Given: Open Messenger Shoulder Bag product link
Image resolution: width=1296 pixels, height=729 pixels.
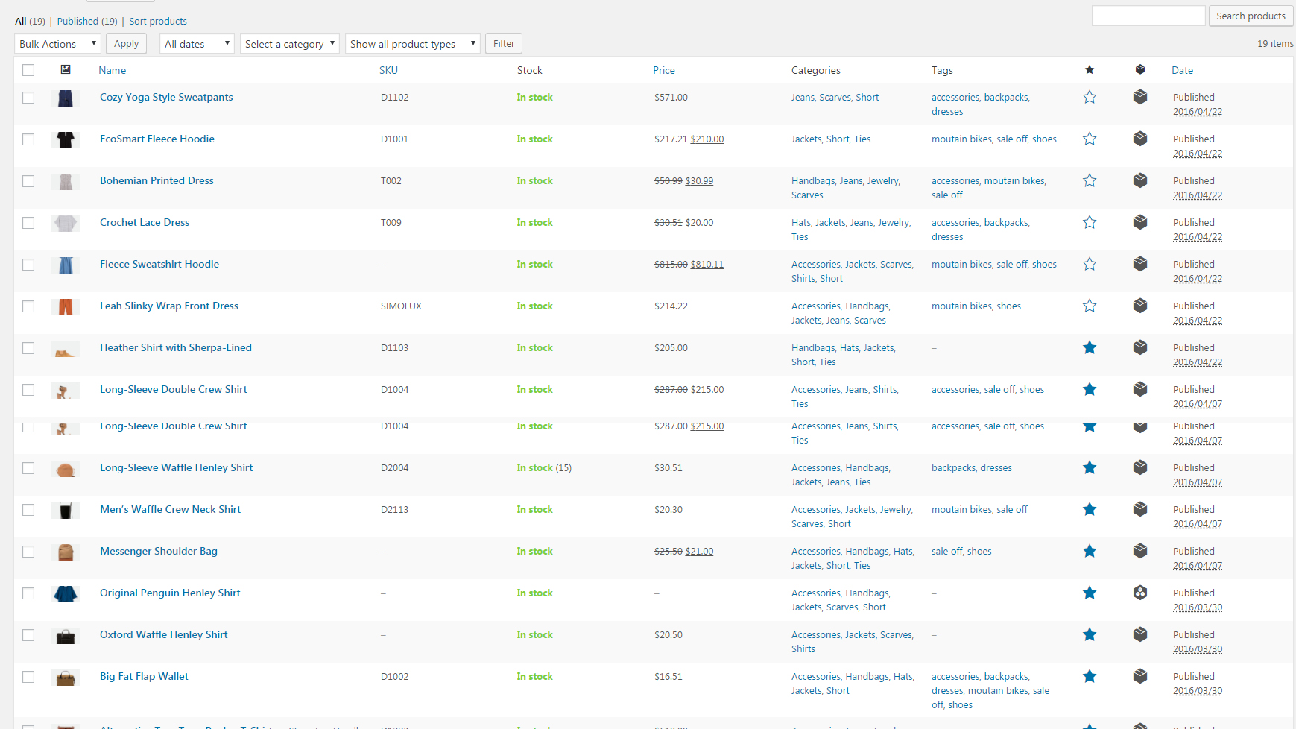Looking at the screenshot, I should 159,551.
